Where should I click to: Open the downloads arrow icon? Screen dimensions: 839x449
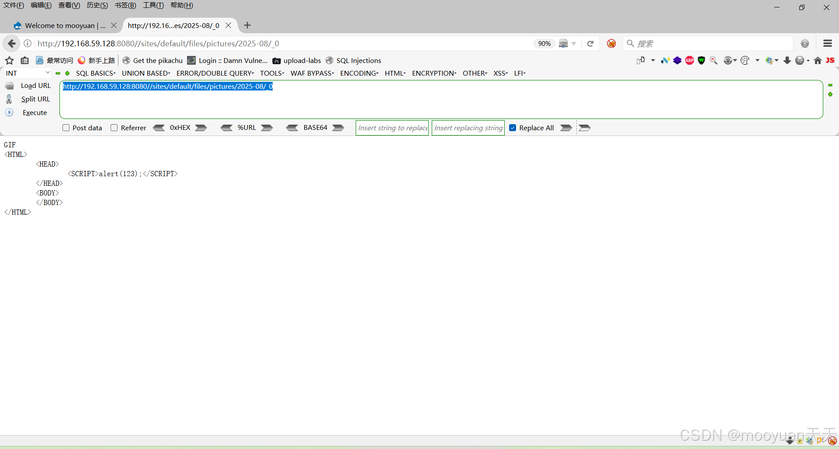point(787,60)
